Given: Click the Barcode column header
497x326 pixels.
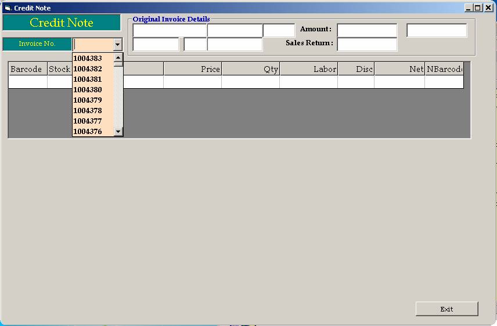Looking at the screenshot, I should (x=27, y=69).
